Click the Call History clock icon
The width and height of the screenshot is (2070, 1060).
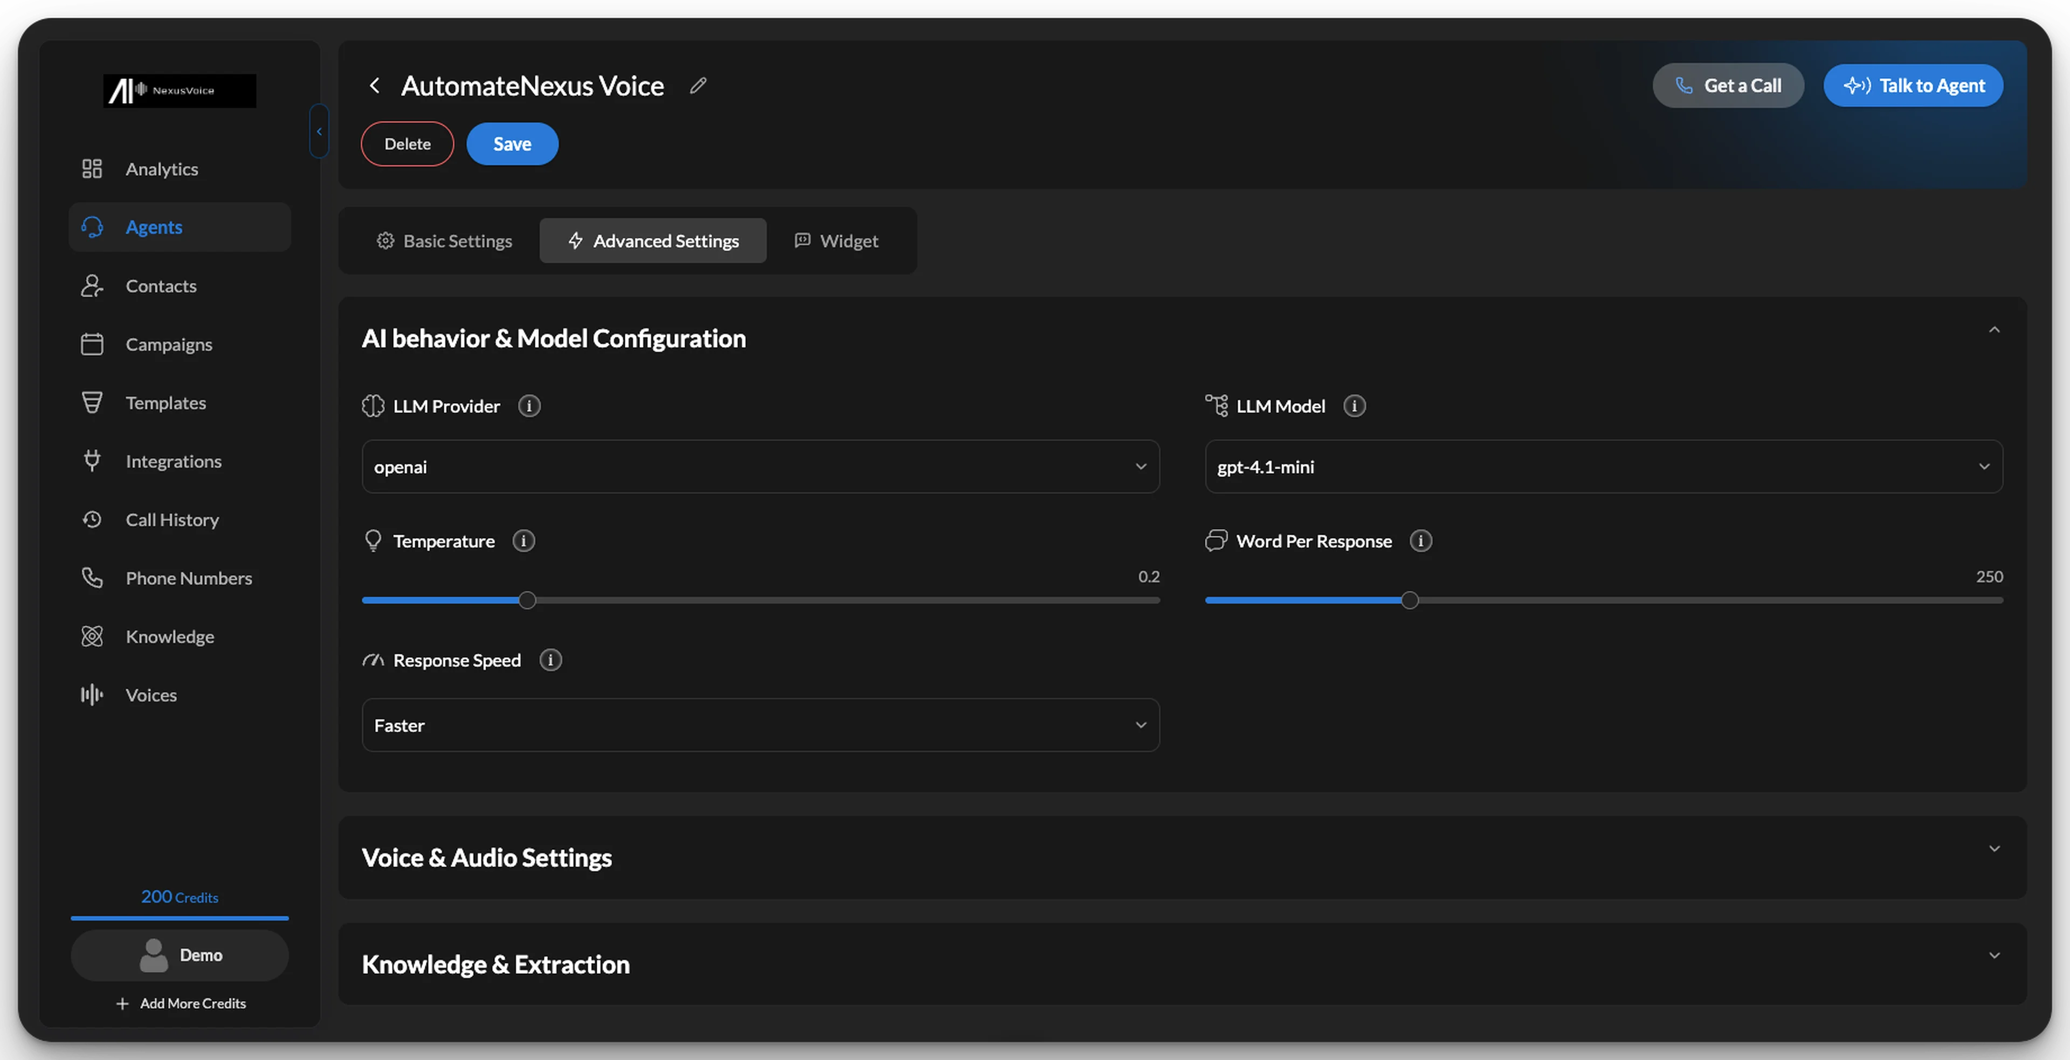pyautogui.click(x=92, y=519)
